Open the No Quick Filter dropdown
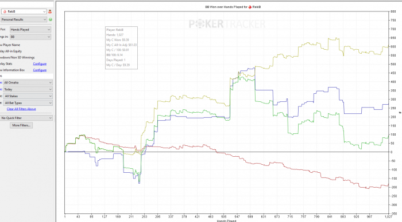The height and width of the screenshot is (222, 402). coord(26,118)
